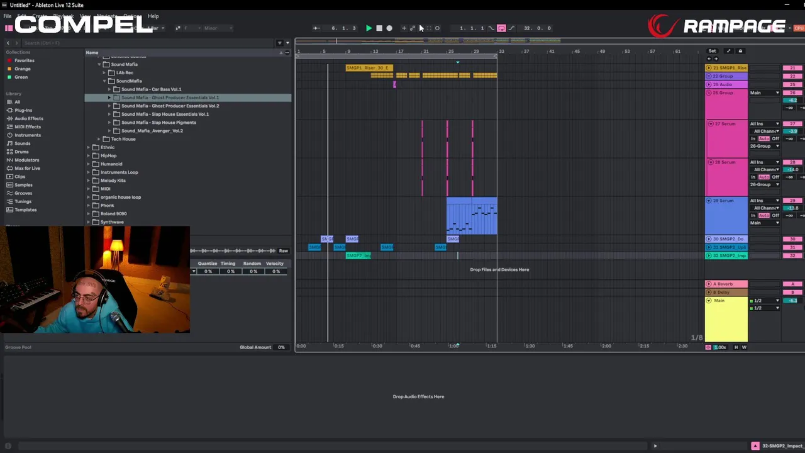Toggle track 32 activator button
The image size is (805, 453).
click(792, 255)
